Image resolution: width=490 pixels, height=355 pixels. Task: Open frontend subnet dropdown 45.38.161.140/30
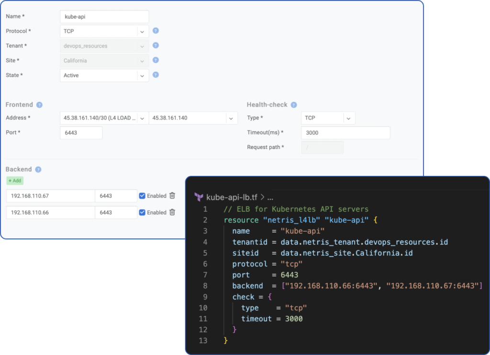point(104,118)
